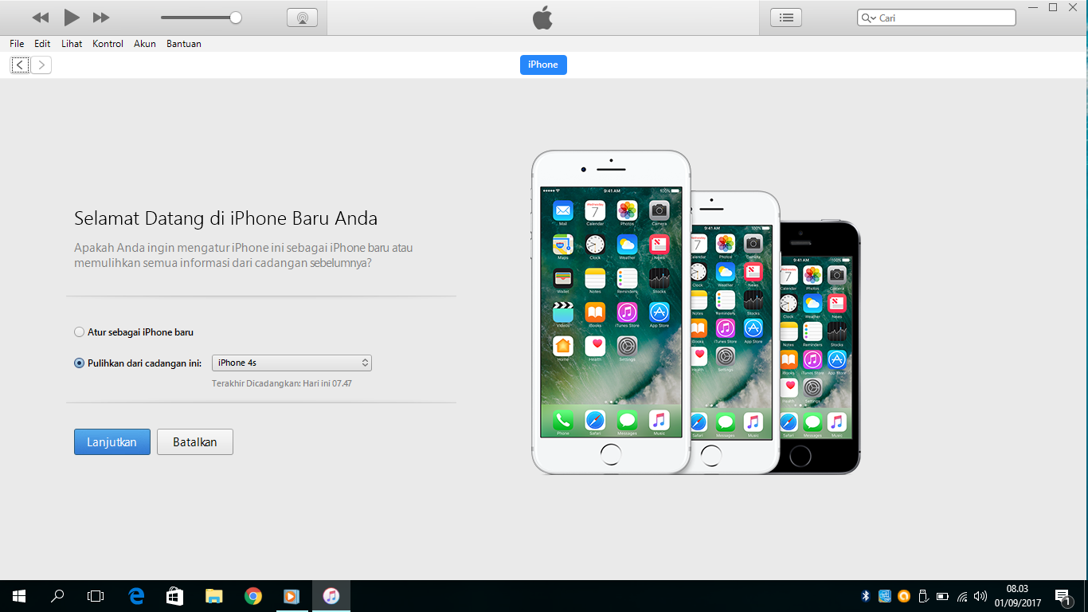
Task: Open the search magnifier options arrow
Action: pyautogui.click(x=868, y=18)
